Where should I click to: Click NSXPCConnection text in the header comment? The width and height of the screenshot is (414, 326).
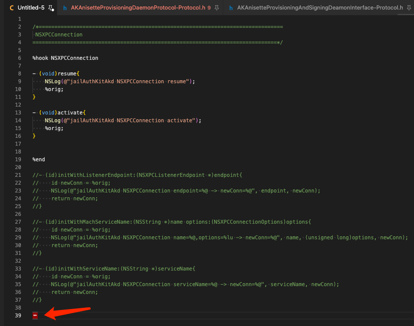(57, 34)
